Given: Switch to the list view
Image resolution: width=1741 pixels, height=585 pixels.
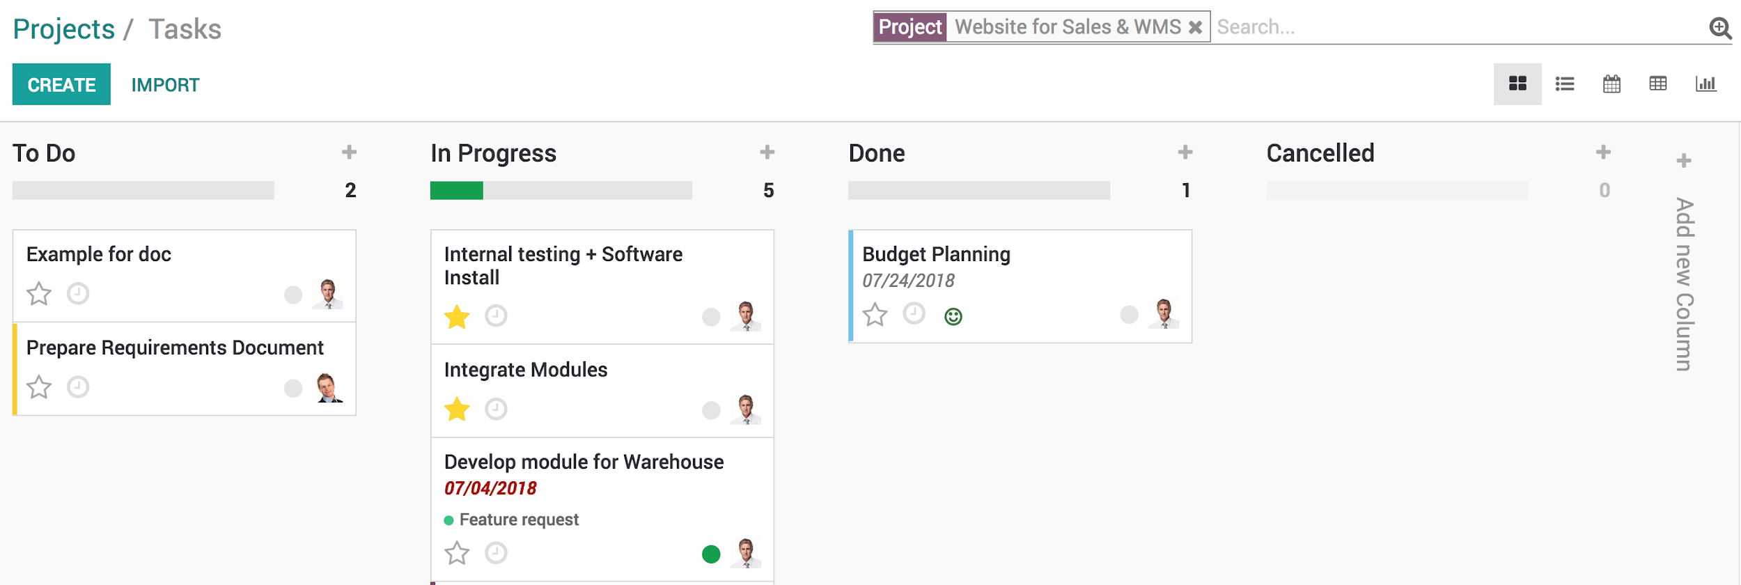Looking at the screenshot, I should (x=1565, y=84).
